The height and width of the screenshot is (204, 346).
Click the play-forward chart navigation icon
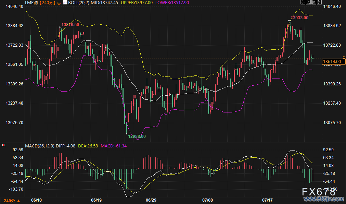[x=313, y=2]
